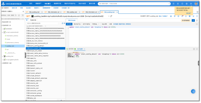Viewport: 201px width, 103px height.
Task: Open the list menu beside the blue plus
Action: [197, 20]
